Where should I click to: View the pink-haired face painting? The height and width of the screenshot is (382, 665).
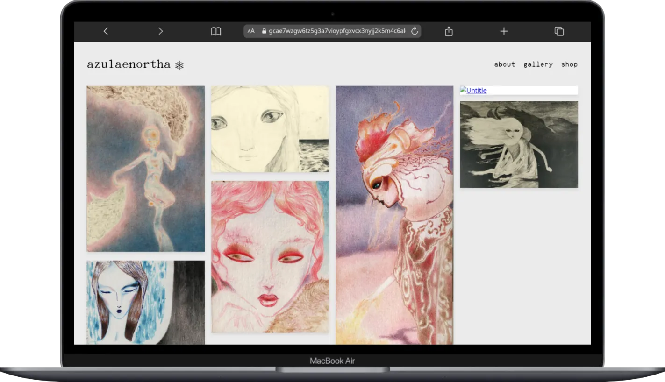pos(270,257)
